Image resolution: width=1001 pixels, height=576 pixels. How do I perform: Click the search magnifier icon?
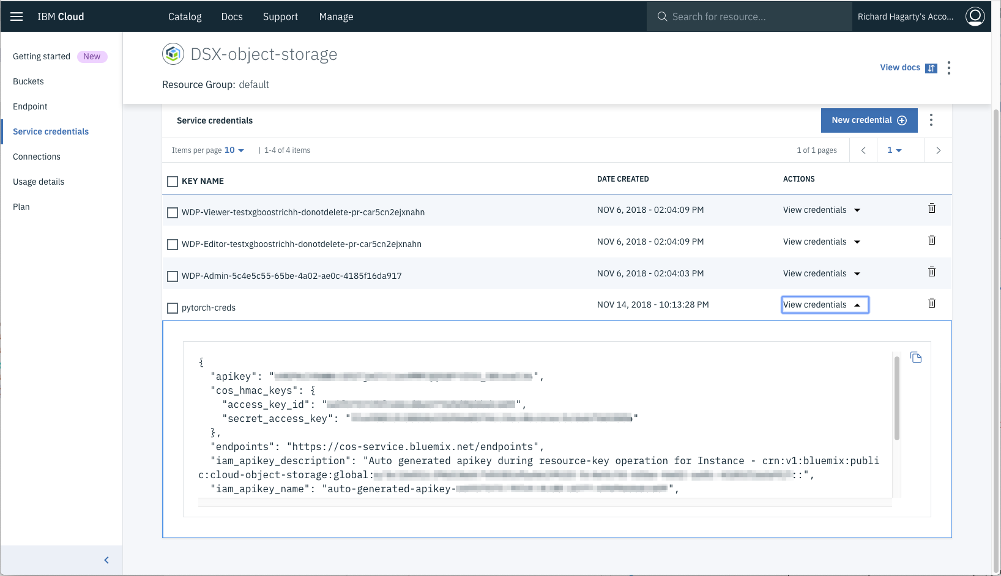tap(662, 17)
